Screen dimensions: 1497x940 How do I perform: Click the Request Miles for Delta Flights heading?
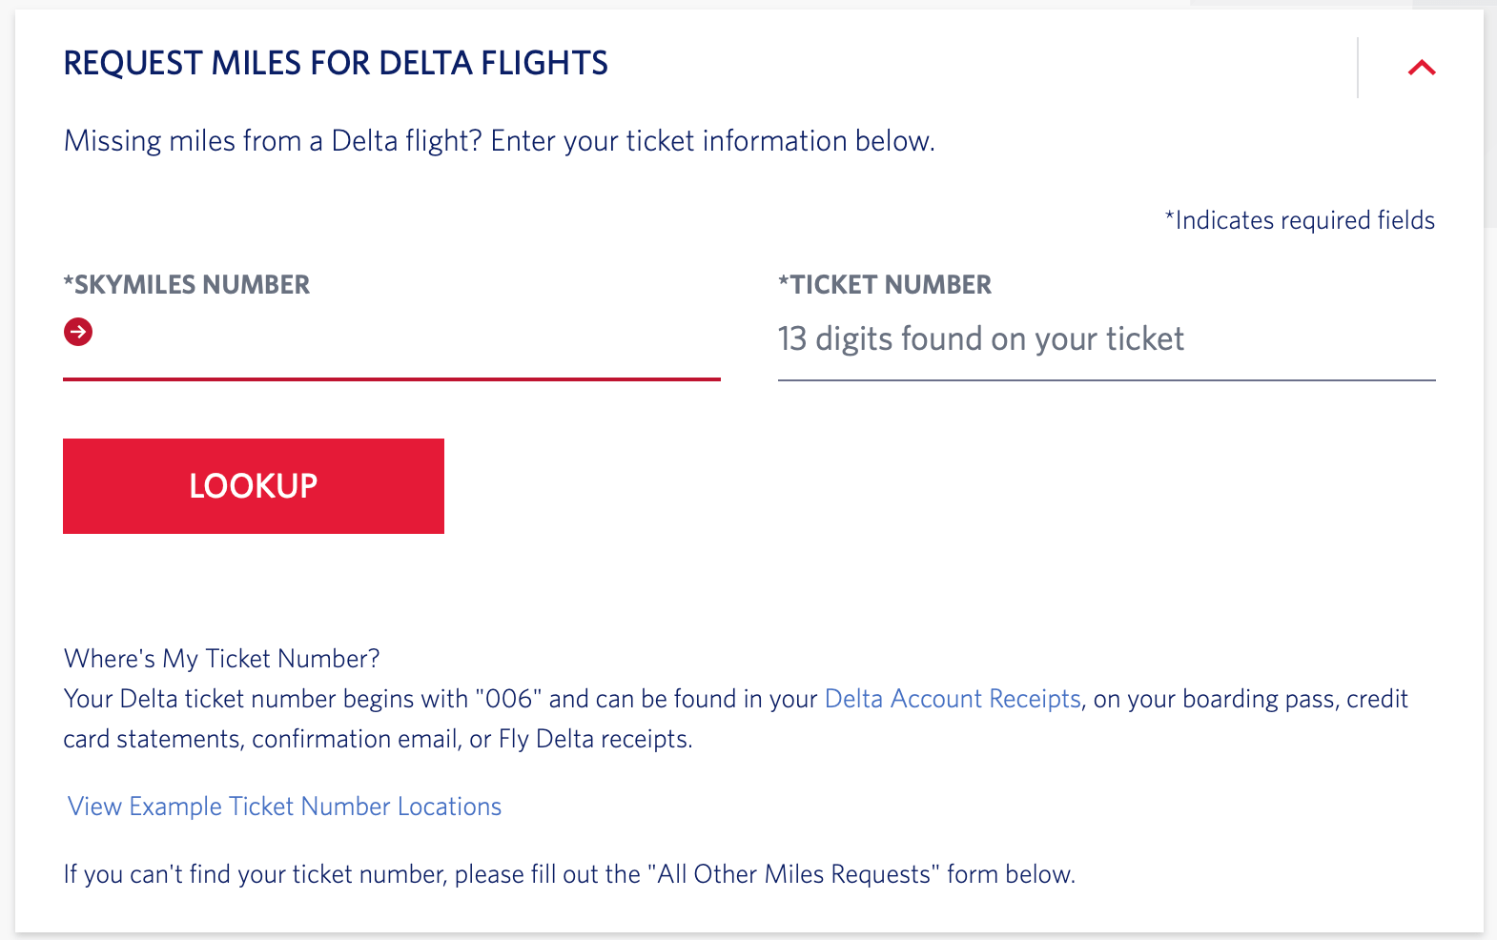coord(336,64)
